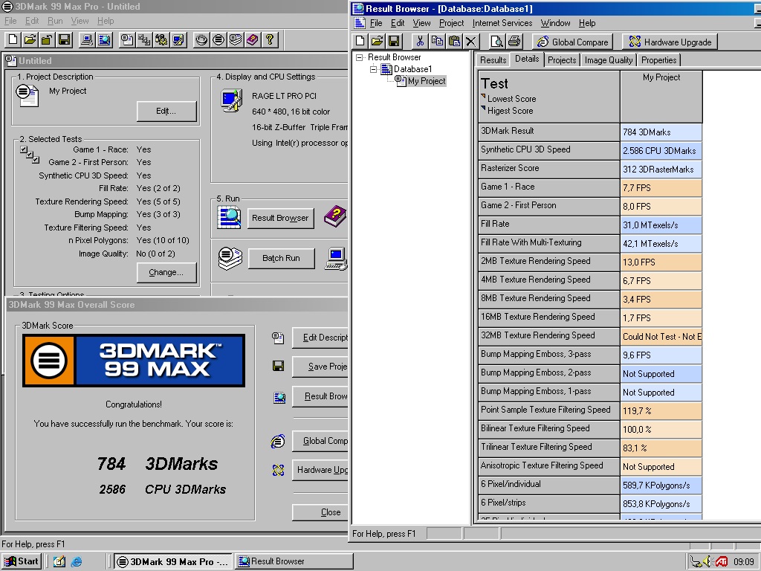Select Database1 in the result tree
Screen dimensions: 761x571
coord(412,69)
